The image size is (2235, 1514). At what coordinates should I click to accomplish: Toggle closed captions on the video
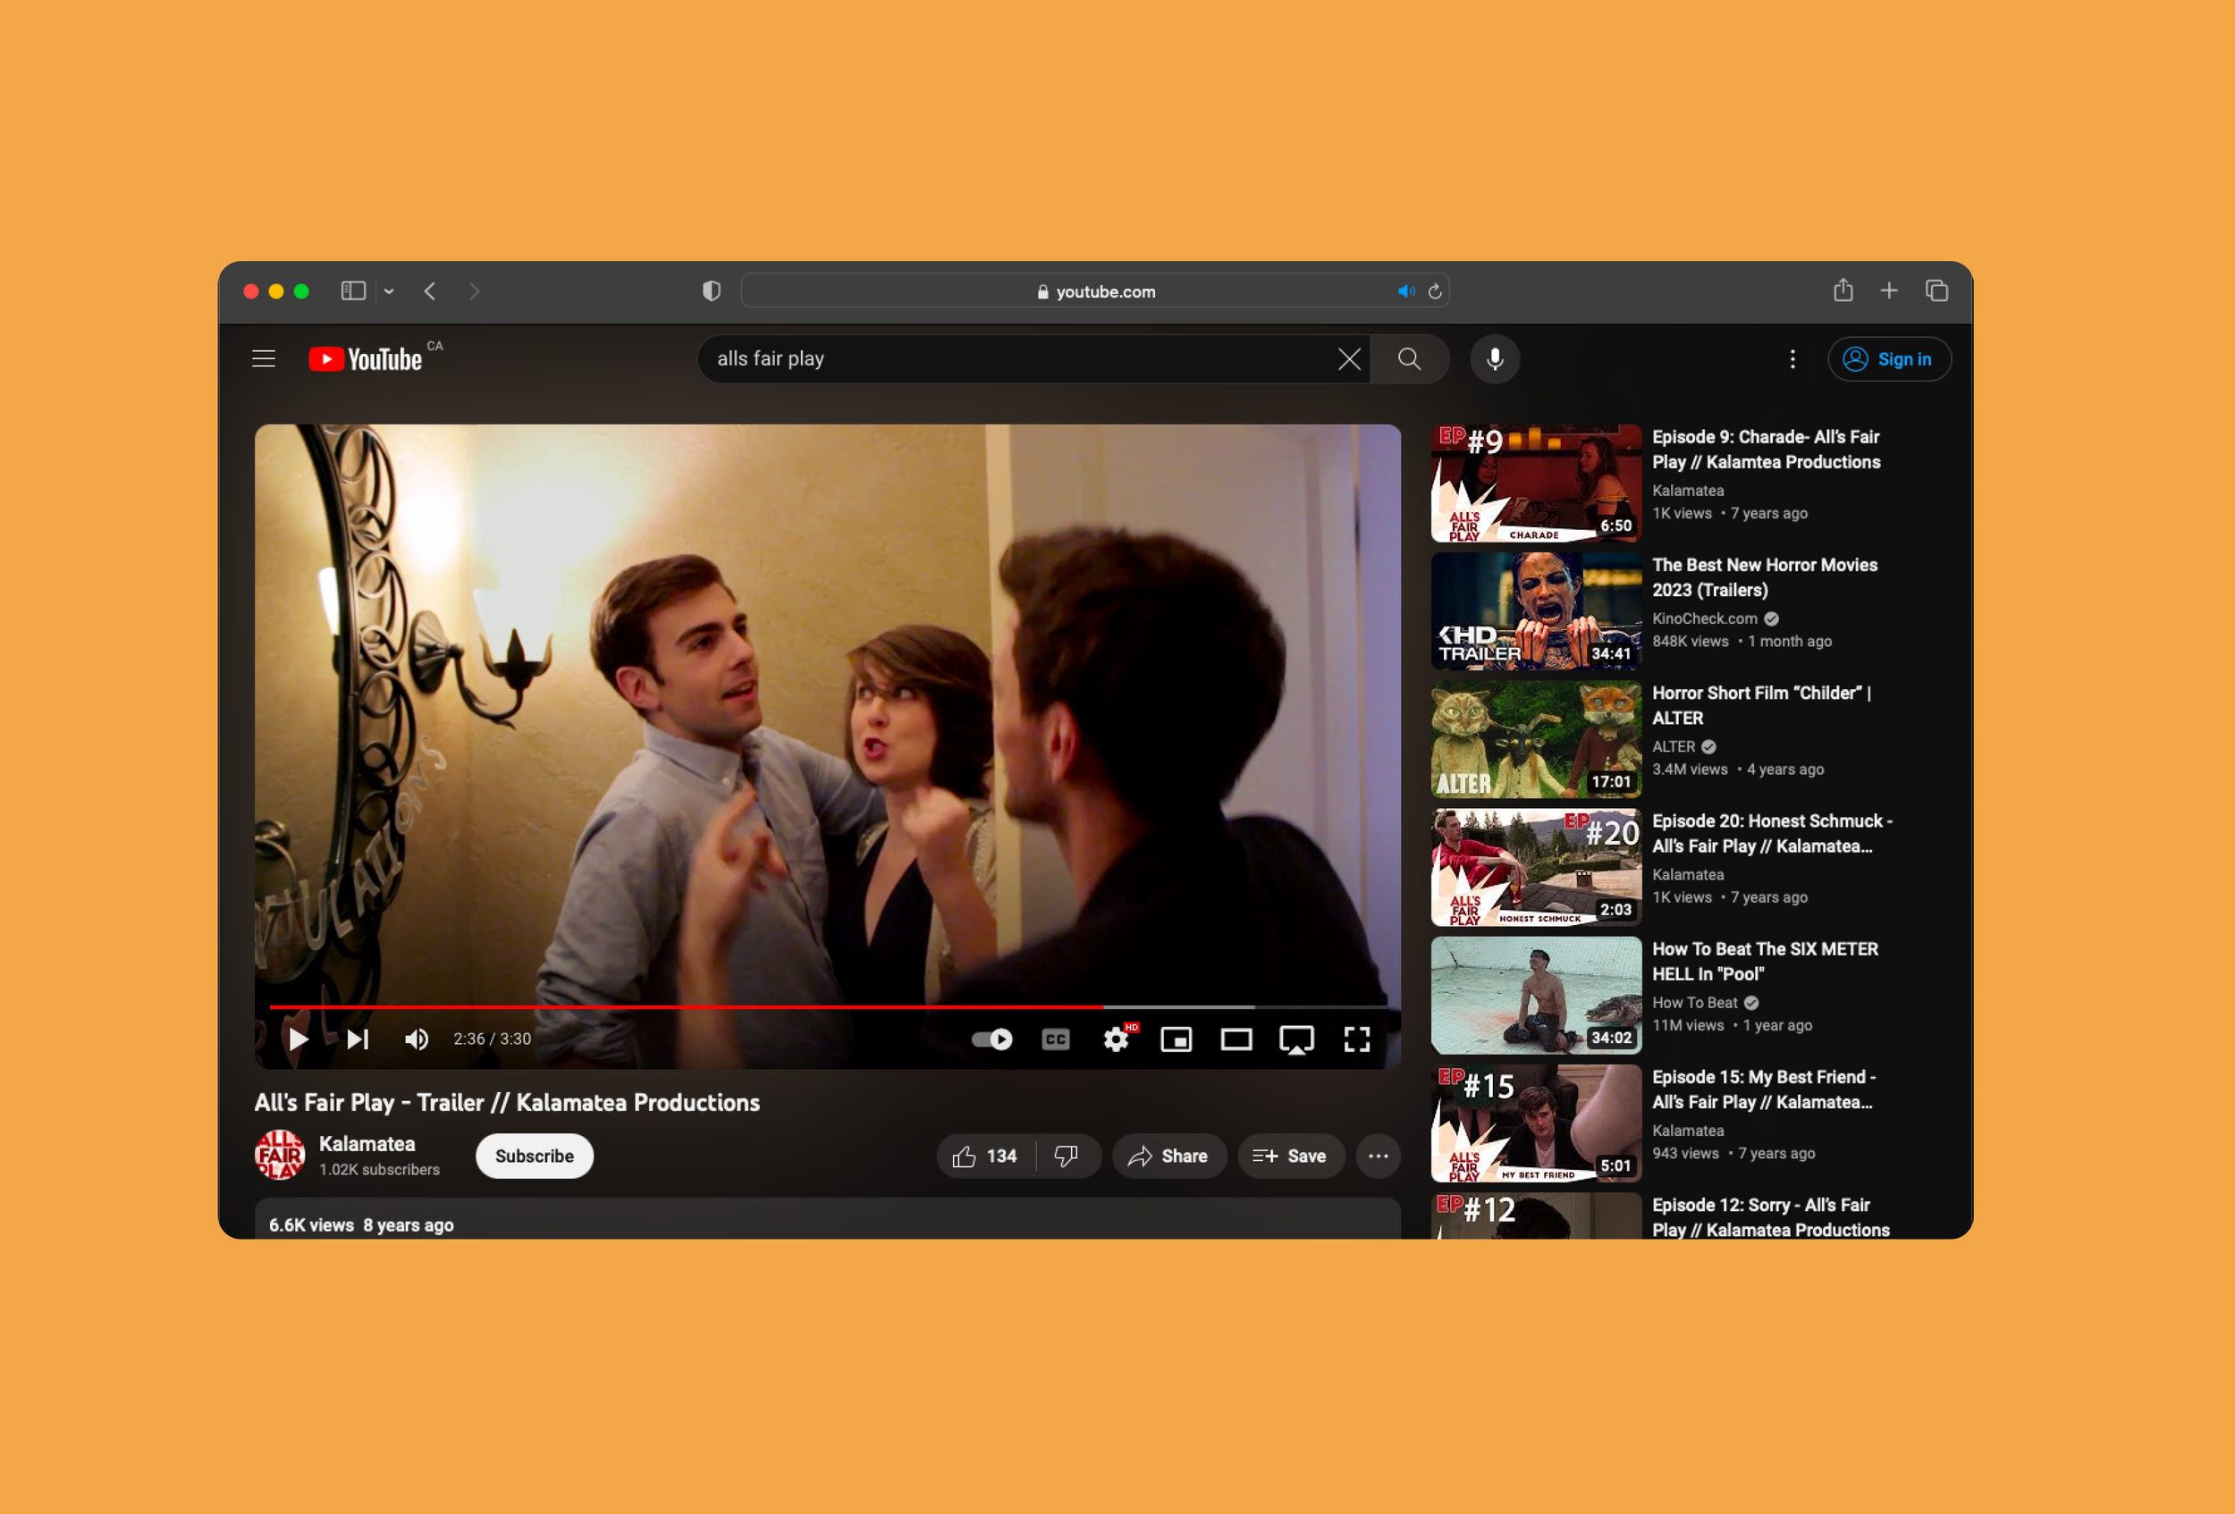pyautogui.click(x=1055, y=1039)
